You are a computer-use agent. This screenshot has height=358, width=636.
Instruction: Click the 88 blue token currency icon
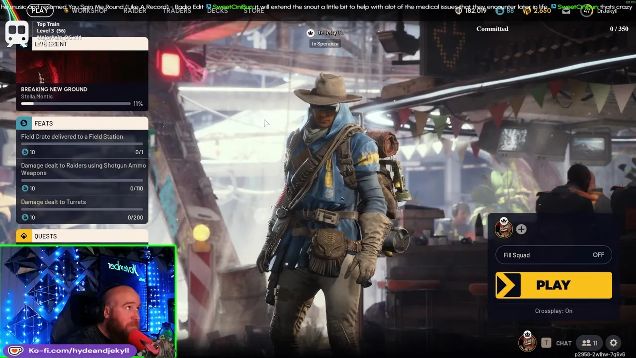499,10
